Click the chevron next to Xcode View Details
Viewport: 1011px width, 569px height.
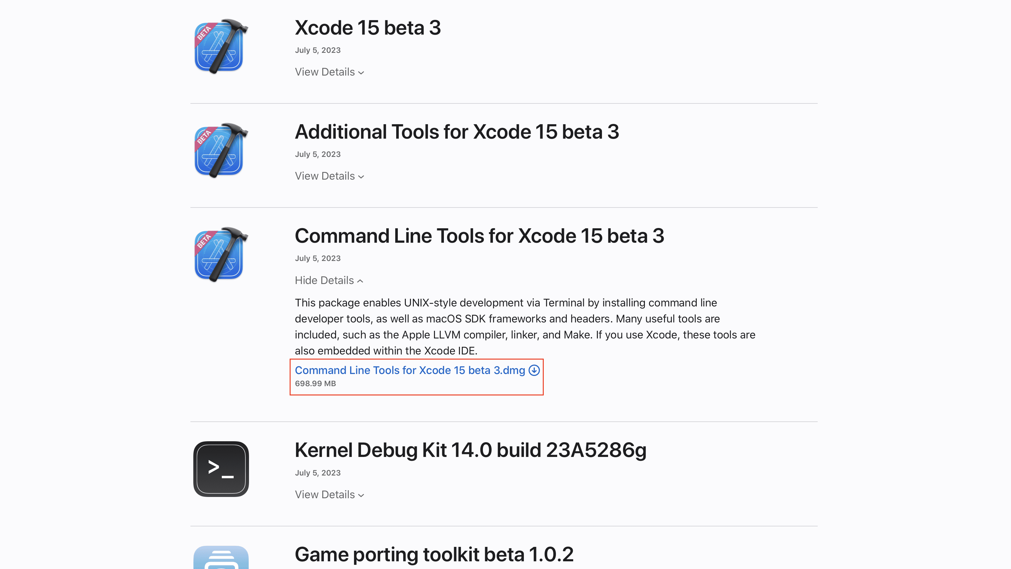[x=361, y=73]
